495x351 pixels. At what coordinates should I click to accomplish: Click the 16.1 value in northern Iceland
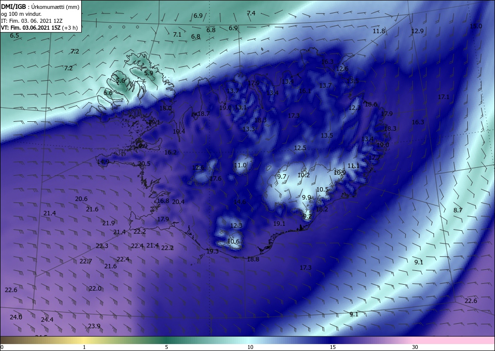tap(305, 91)
